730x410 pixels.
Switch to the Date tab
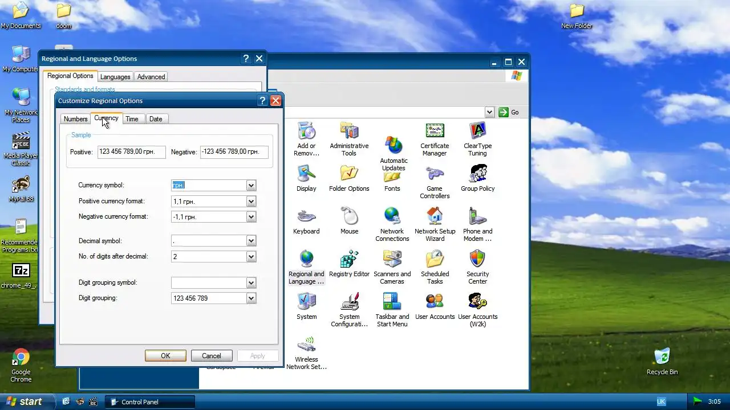click(x=156, y=119)
